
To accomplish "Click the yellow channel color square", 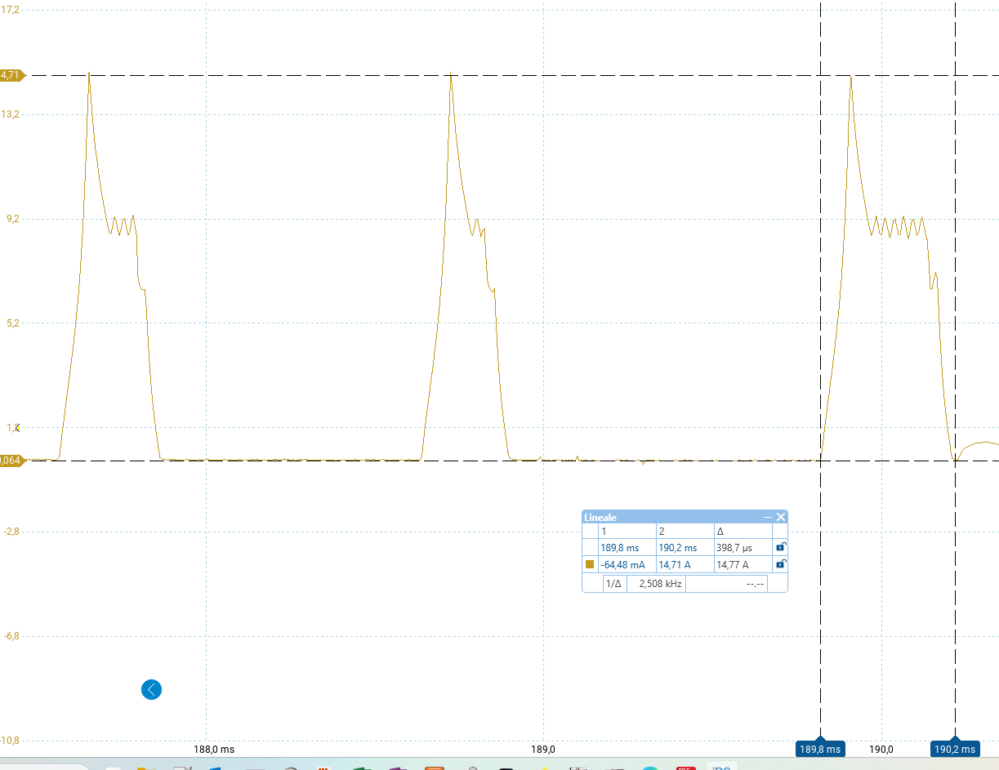I will (590, 564).
